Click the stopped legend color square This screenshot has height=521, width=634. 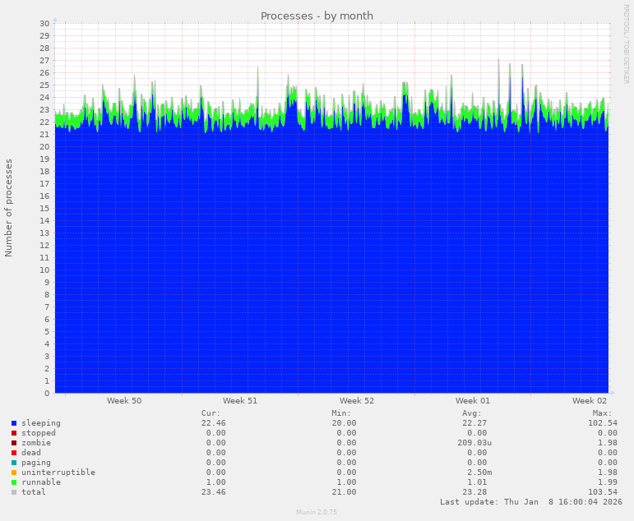point(14,433)
